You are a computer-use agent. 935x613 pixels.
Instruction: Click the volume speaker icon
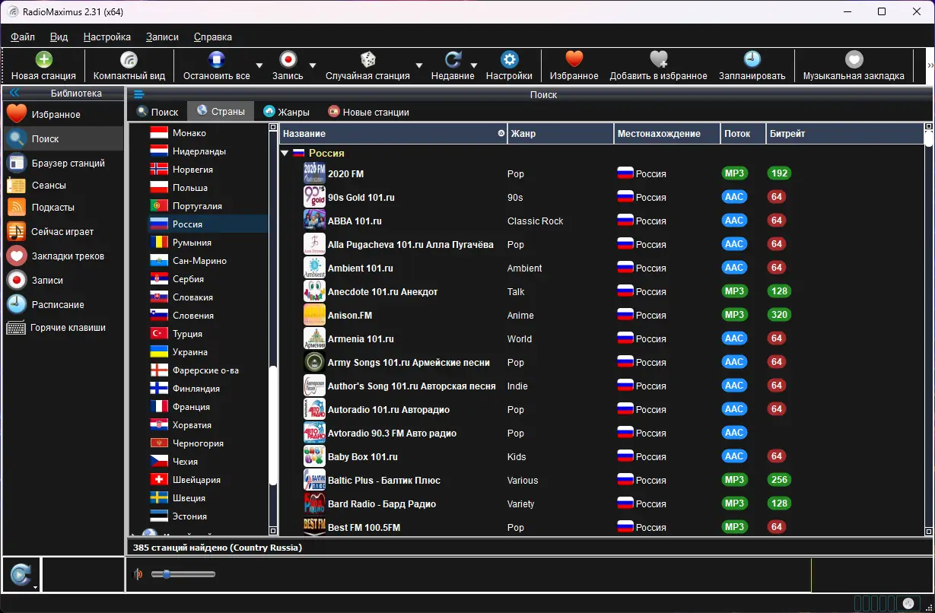pyautogui.click(x=138, y=574)
